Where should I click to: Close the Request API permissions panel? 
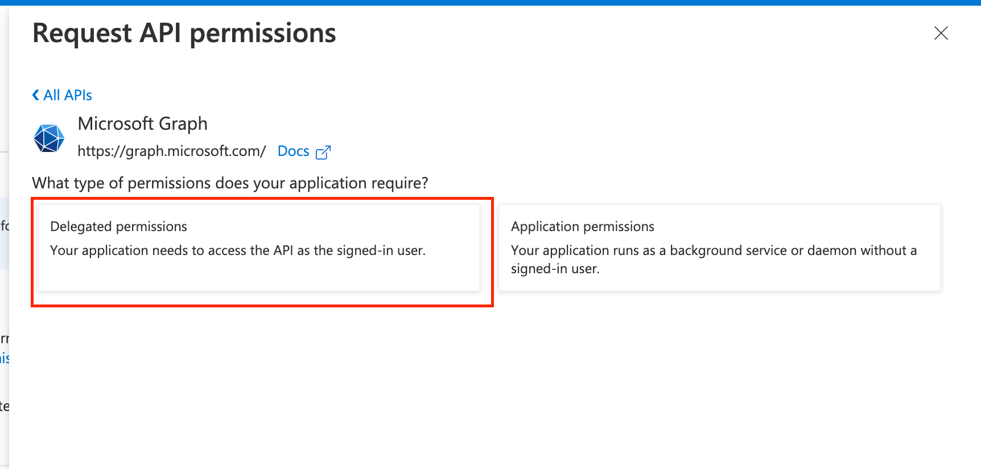[x=941, y=33]
